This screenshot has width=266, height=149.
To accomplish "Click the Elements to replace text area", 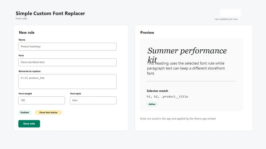I will click(x=67, y=81).
